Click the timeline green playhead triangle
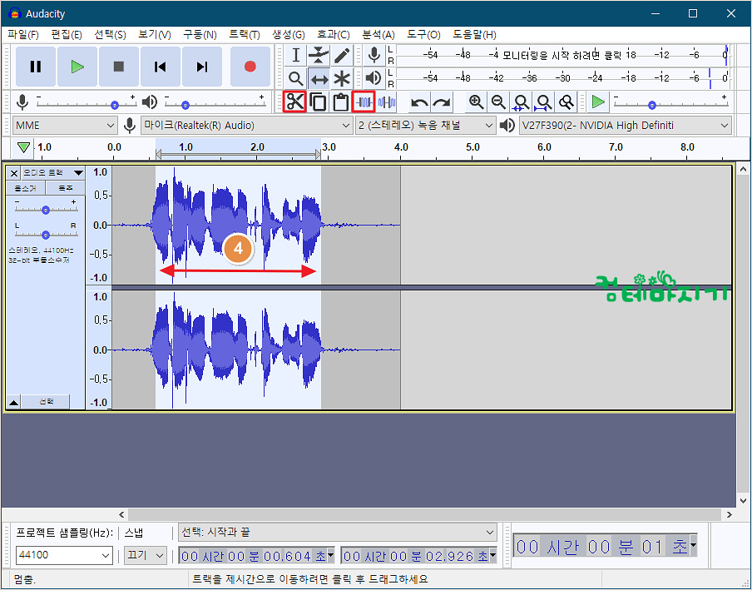 tap(23, 147)
